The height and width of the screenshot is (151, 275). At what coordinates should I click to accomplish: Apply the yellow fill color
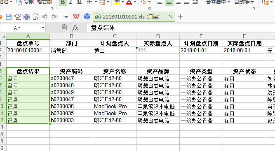click(x=116, y=2)
